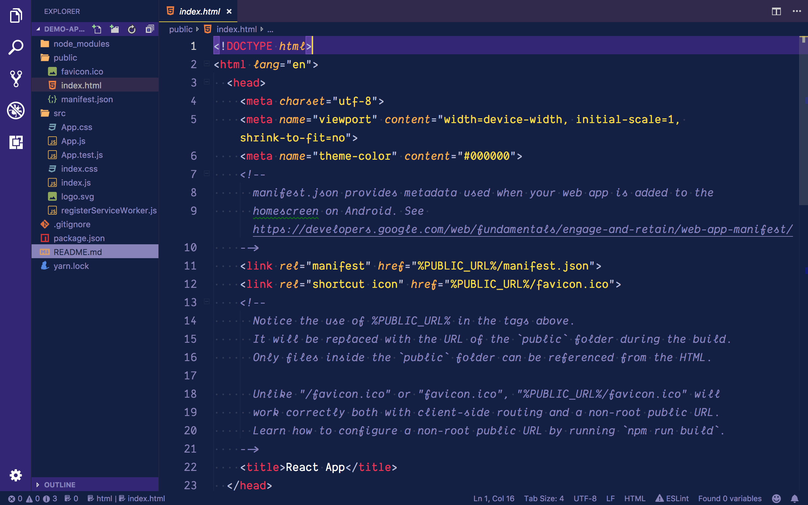This screenshot has width=808, height=505.
Task: Open the Extensions view
Action: click(16, 142)
